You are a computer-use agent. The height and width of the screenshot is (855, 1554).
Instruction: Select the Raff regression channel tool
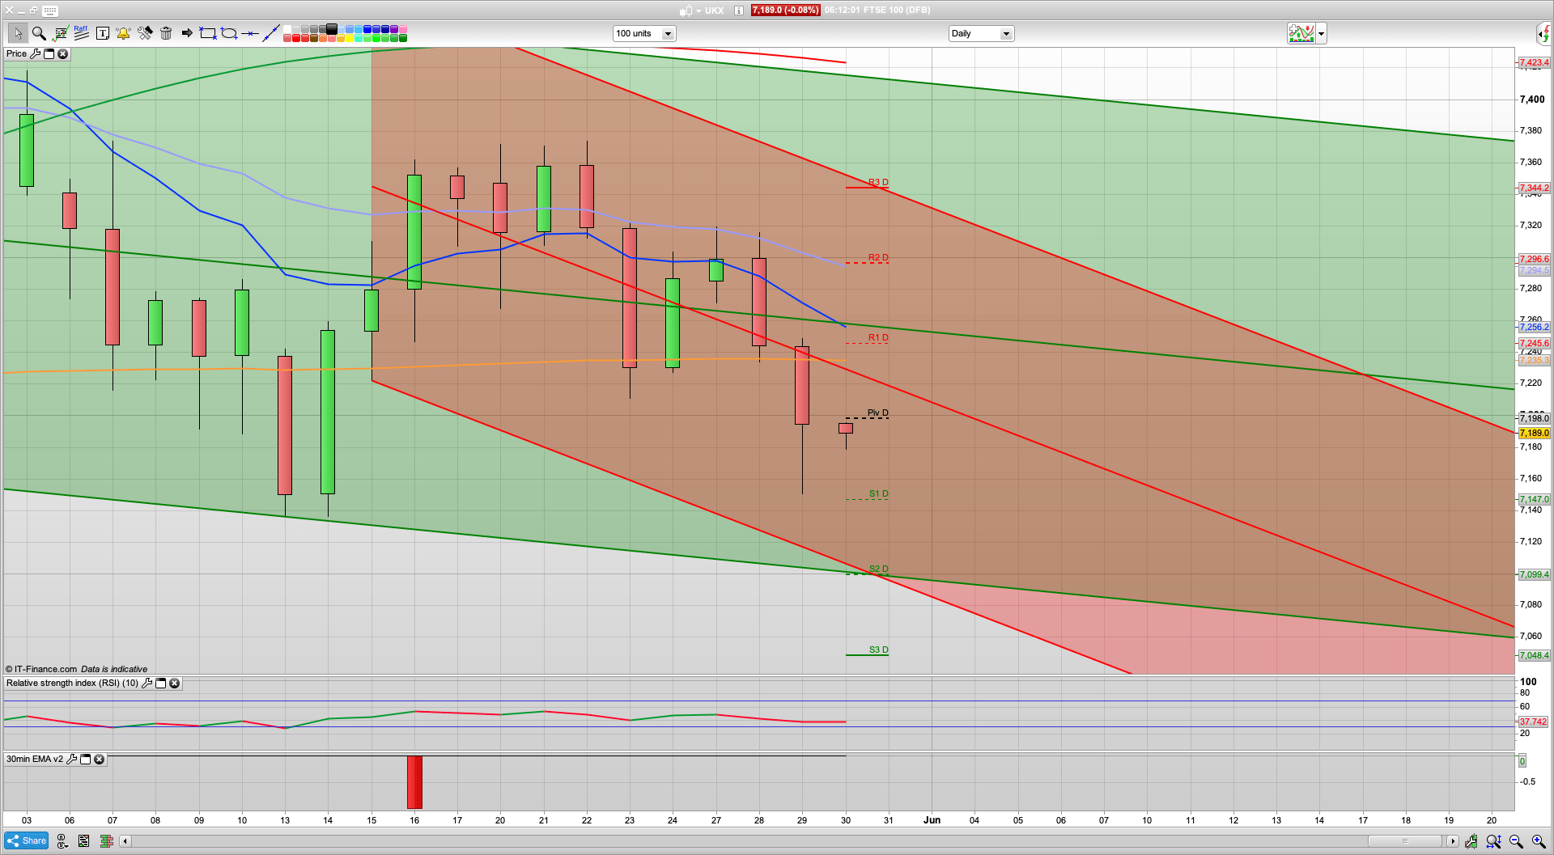click(x=81, y=32)
